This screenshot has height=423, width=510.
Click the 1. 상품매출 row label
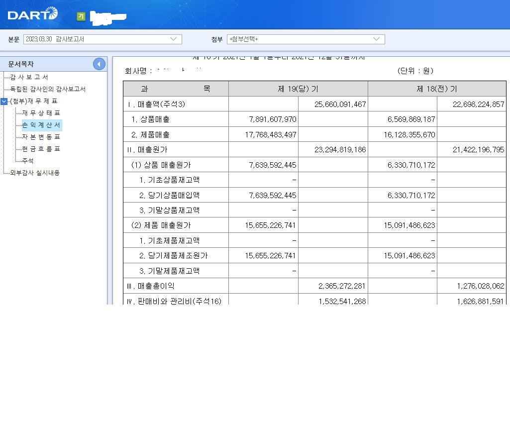coord(151,119)
